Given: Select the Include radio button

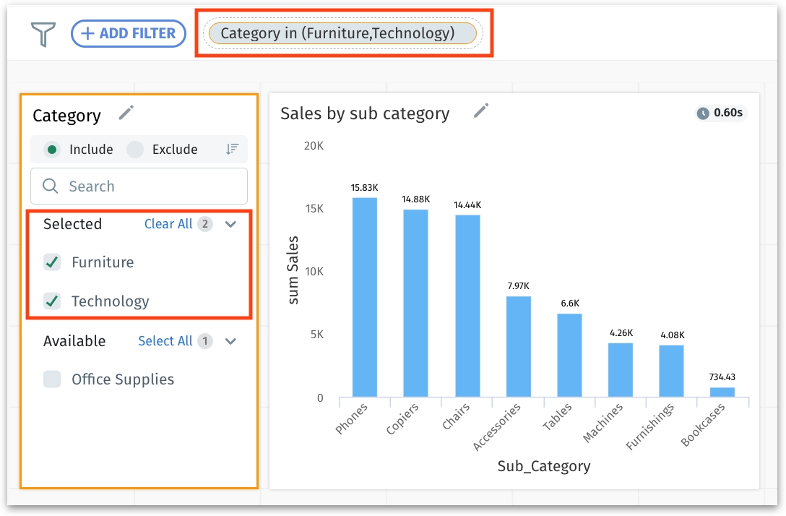Looking at the screenshot, I should (x=52, y=150).
